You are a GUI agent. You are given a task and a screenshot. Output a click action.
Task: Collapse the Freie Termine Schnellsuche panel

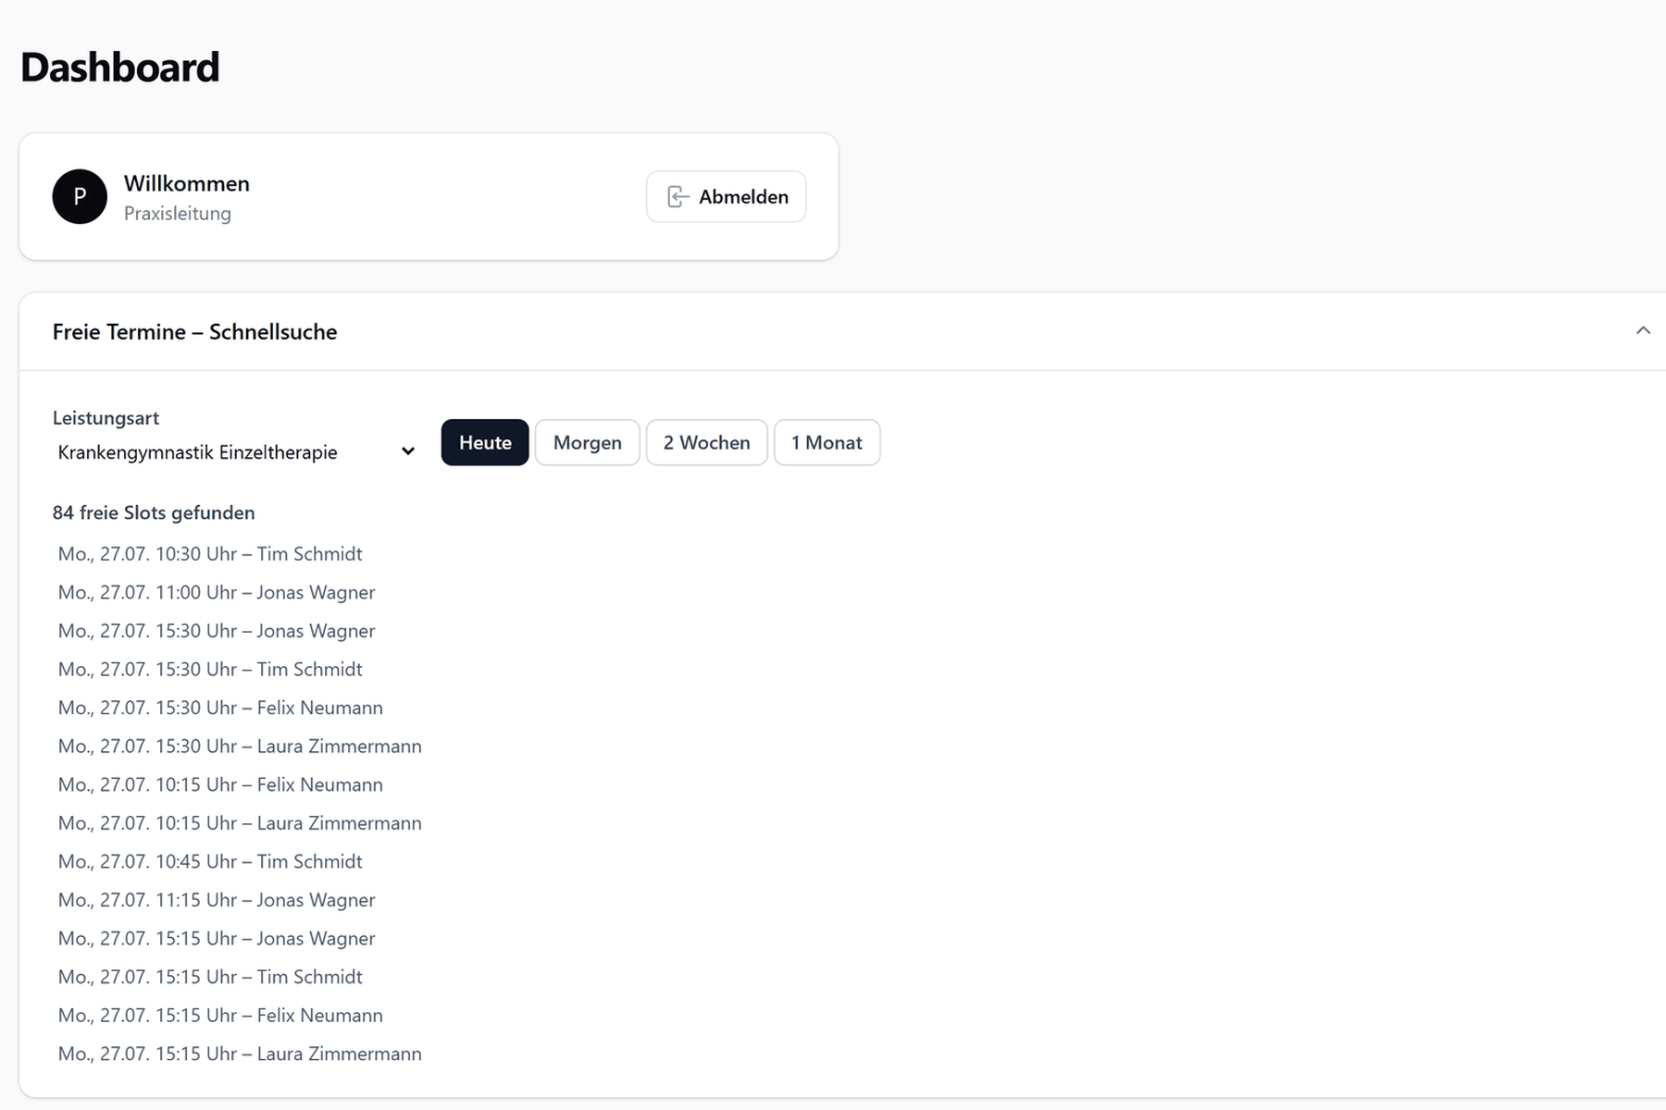pyautogui.click(x=1643, y=331)
